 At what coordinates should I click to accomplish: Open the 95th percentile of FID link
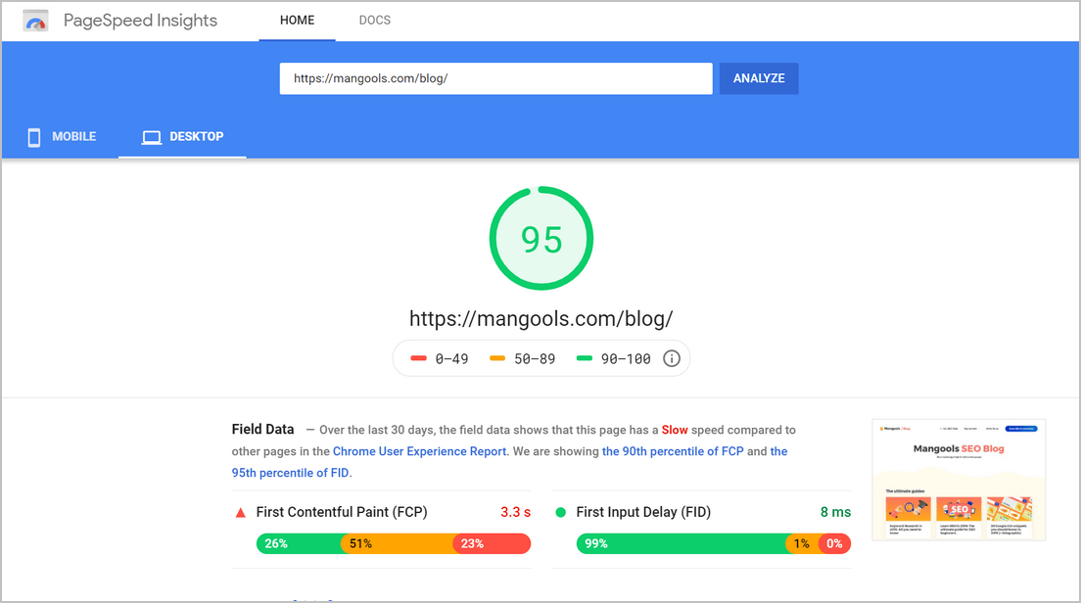coord(290,473)
